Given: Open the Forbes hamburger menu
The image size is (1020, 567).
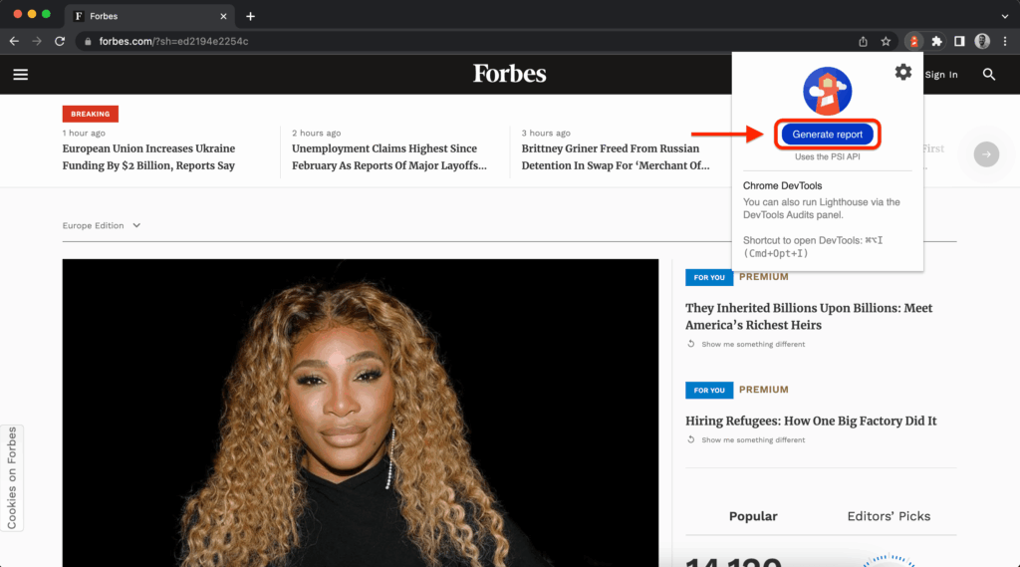Looking at the screenshot, I should pos(21,74).
